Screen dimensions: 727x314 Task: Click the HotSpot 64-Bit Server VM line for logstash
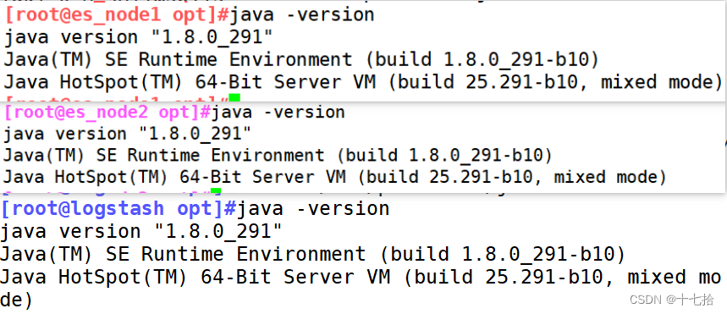point(361,277)
